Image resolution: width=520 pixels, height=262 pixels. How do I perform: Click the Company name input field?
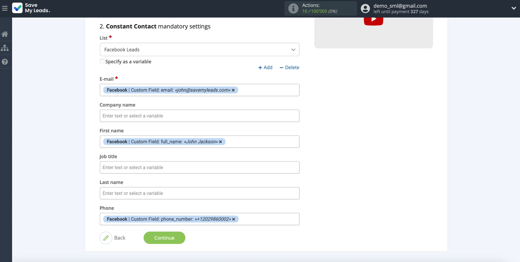(x=200, y=116)
